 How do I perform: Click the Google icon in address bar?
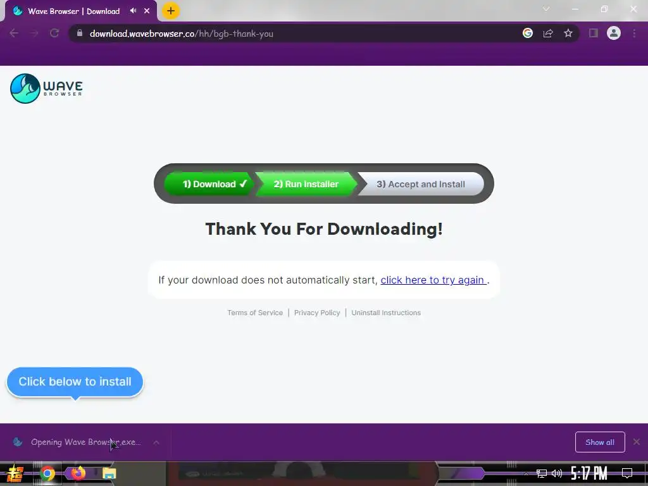(527, 33)
